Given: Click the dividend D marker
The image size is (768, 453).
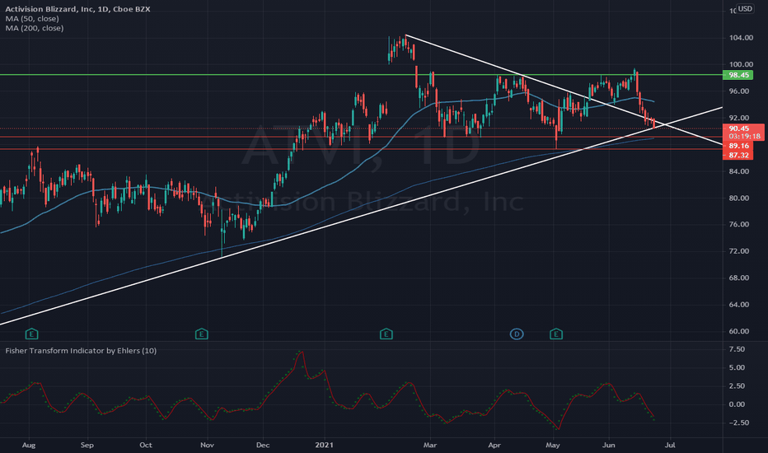Looking at the screenshot, I should (517, 334).
